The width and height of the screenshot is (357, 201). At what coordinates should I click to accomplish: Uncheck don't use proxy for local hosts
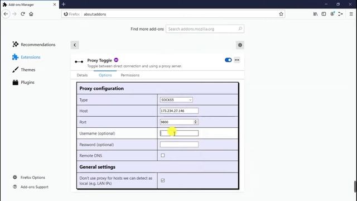click(163, 180)
